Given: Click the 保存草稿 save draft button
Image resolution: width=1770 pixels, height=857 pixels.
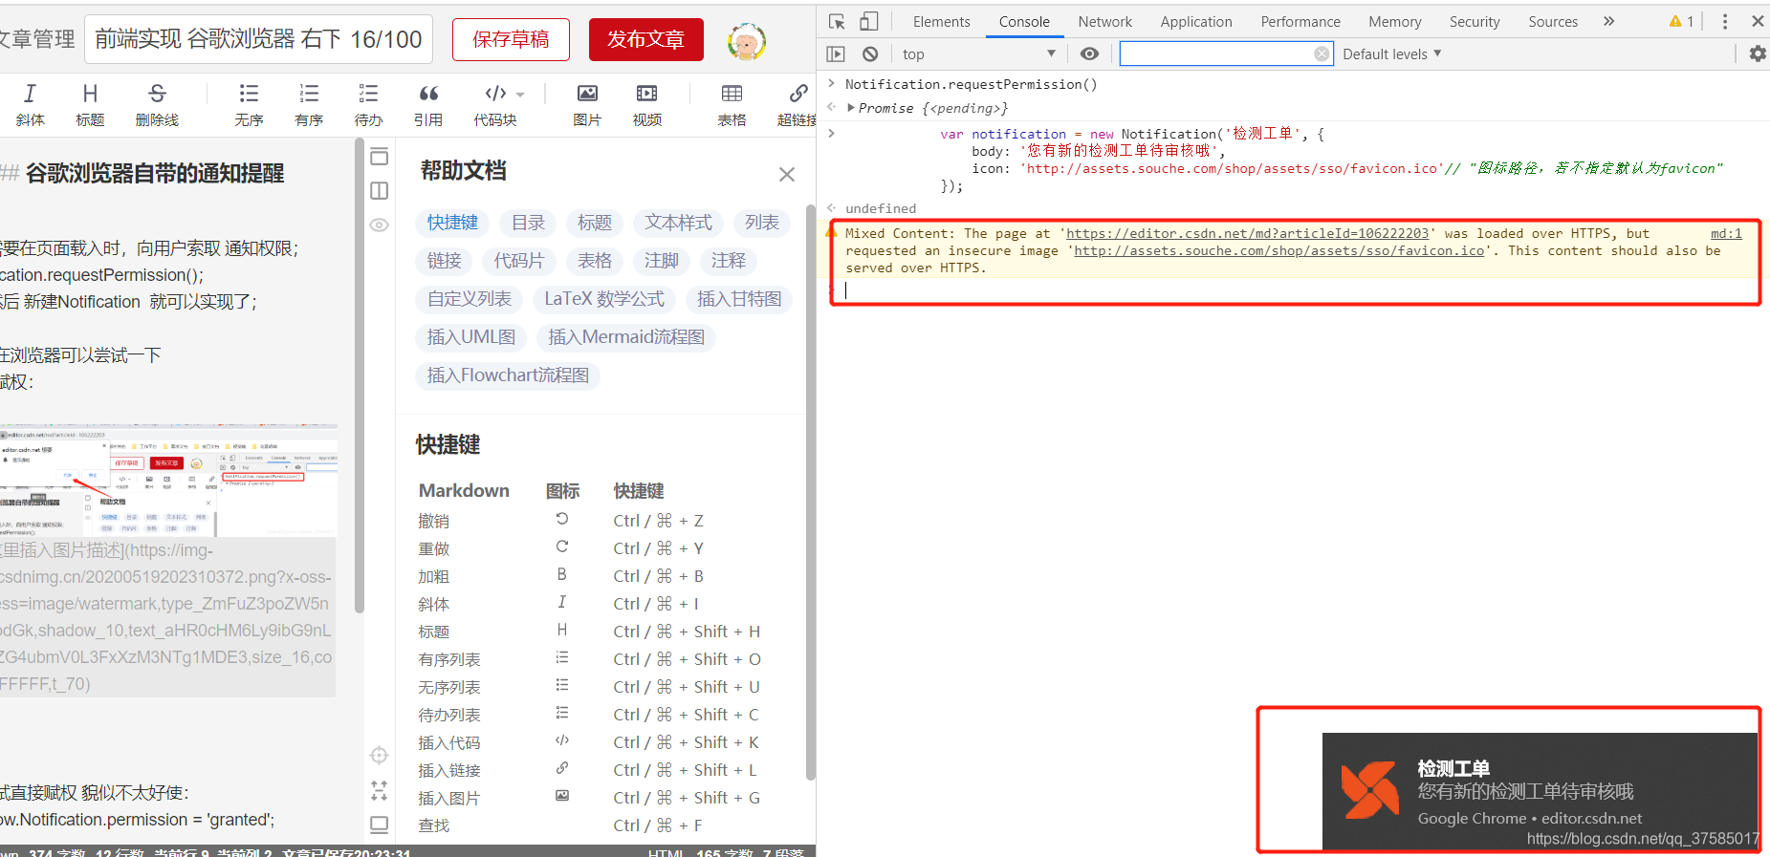Looking at the screenshot, I should pyautogui.click(x=511, y=39).
